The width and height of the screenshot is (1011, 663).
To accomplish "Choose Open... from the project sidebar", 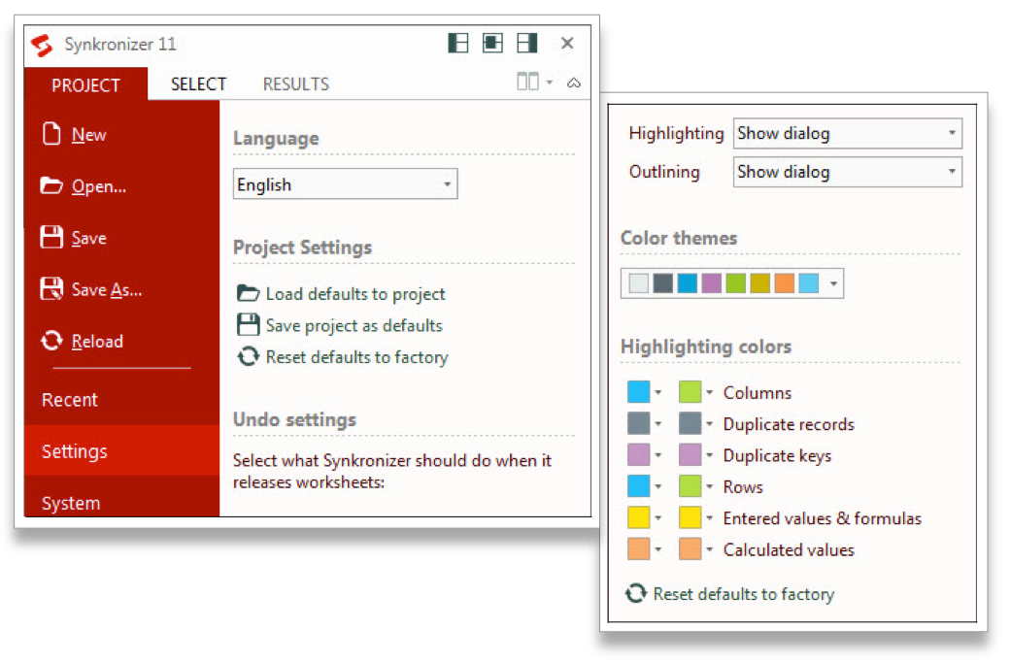I will point(99,186).
